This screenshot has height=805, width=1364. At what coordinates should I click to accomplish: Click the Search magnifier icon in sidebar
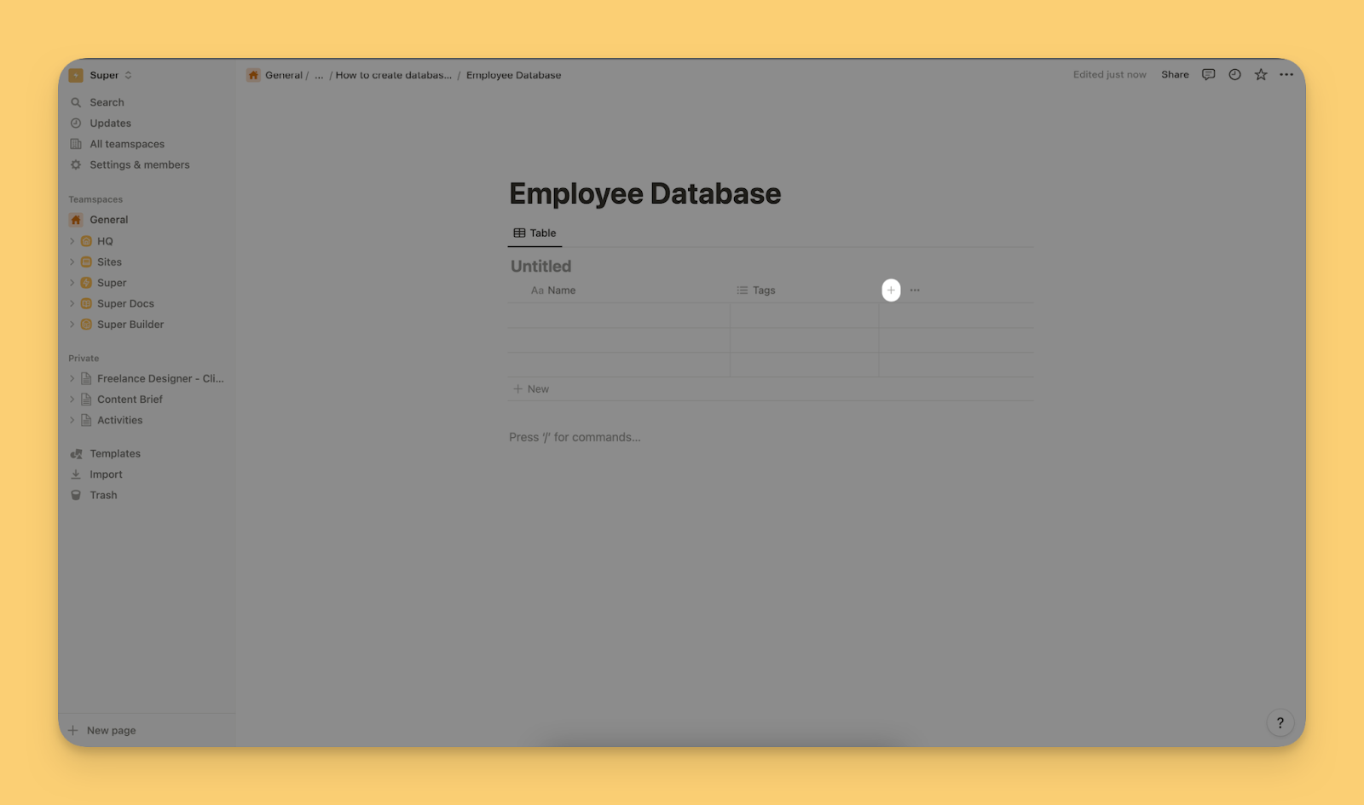(76, 102)
